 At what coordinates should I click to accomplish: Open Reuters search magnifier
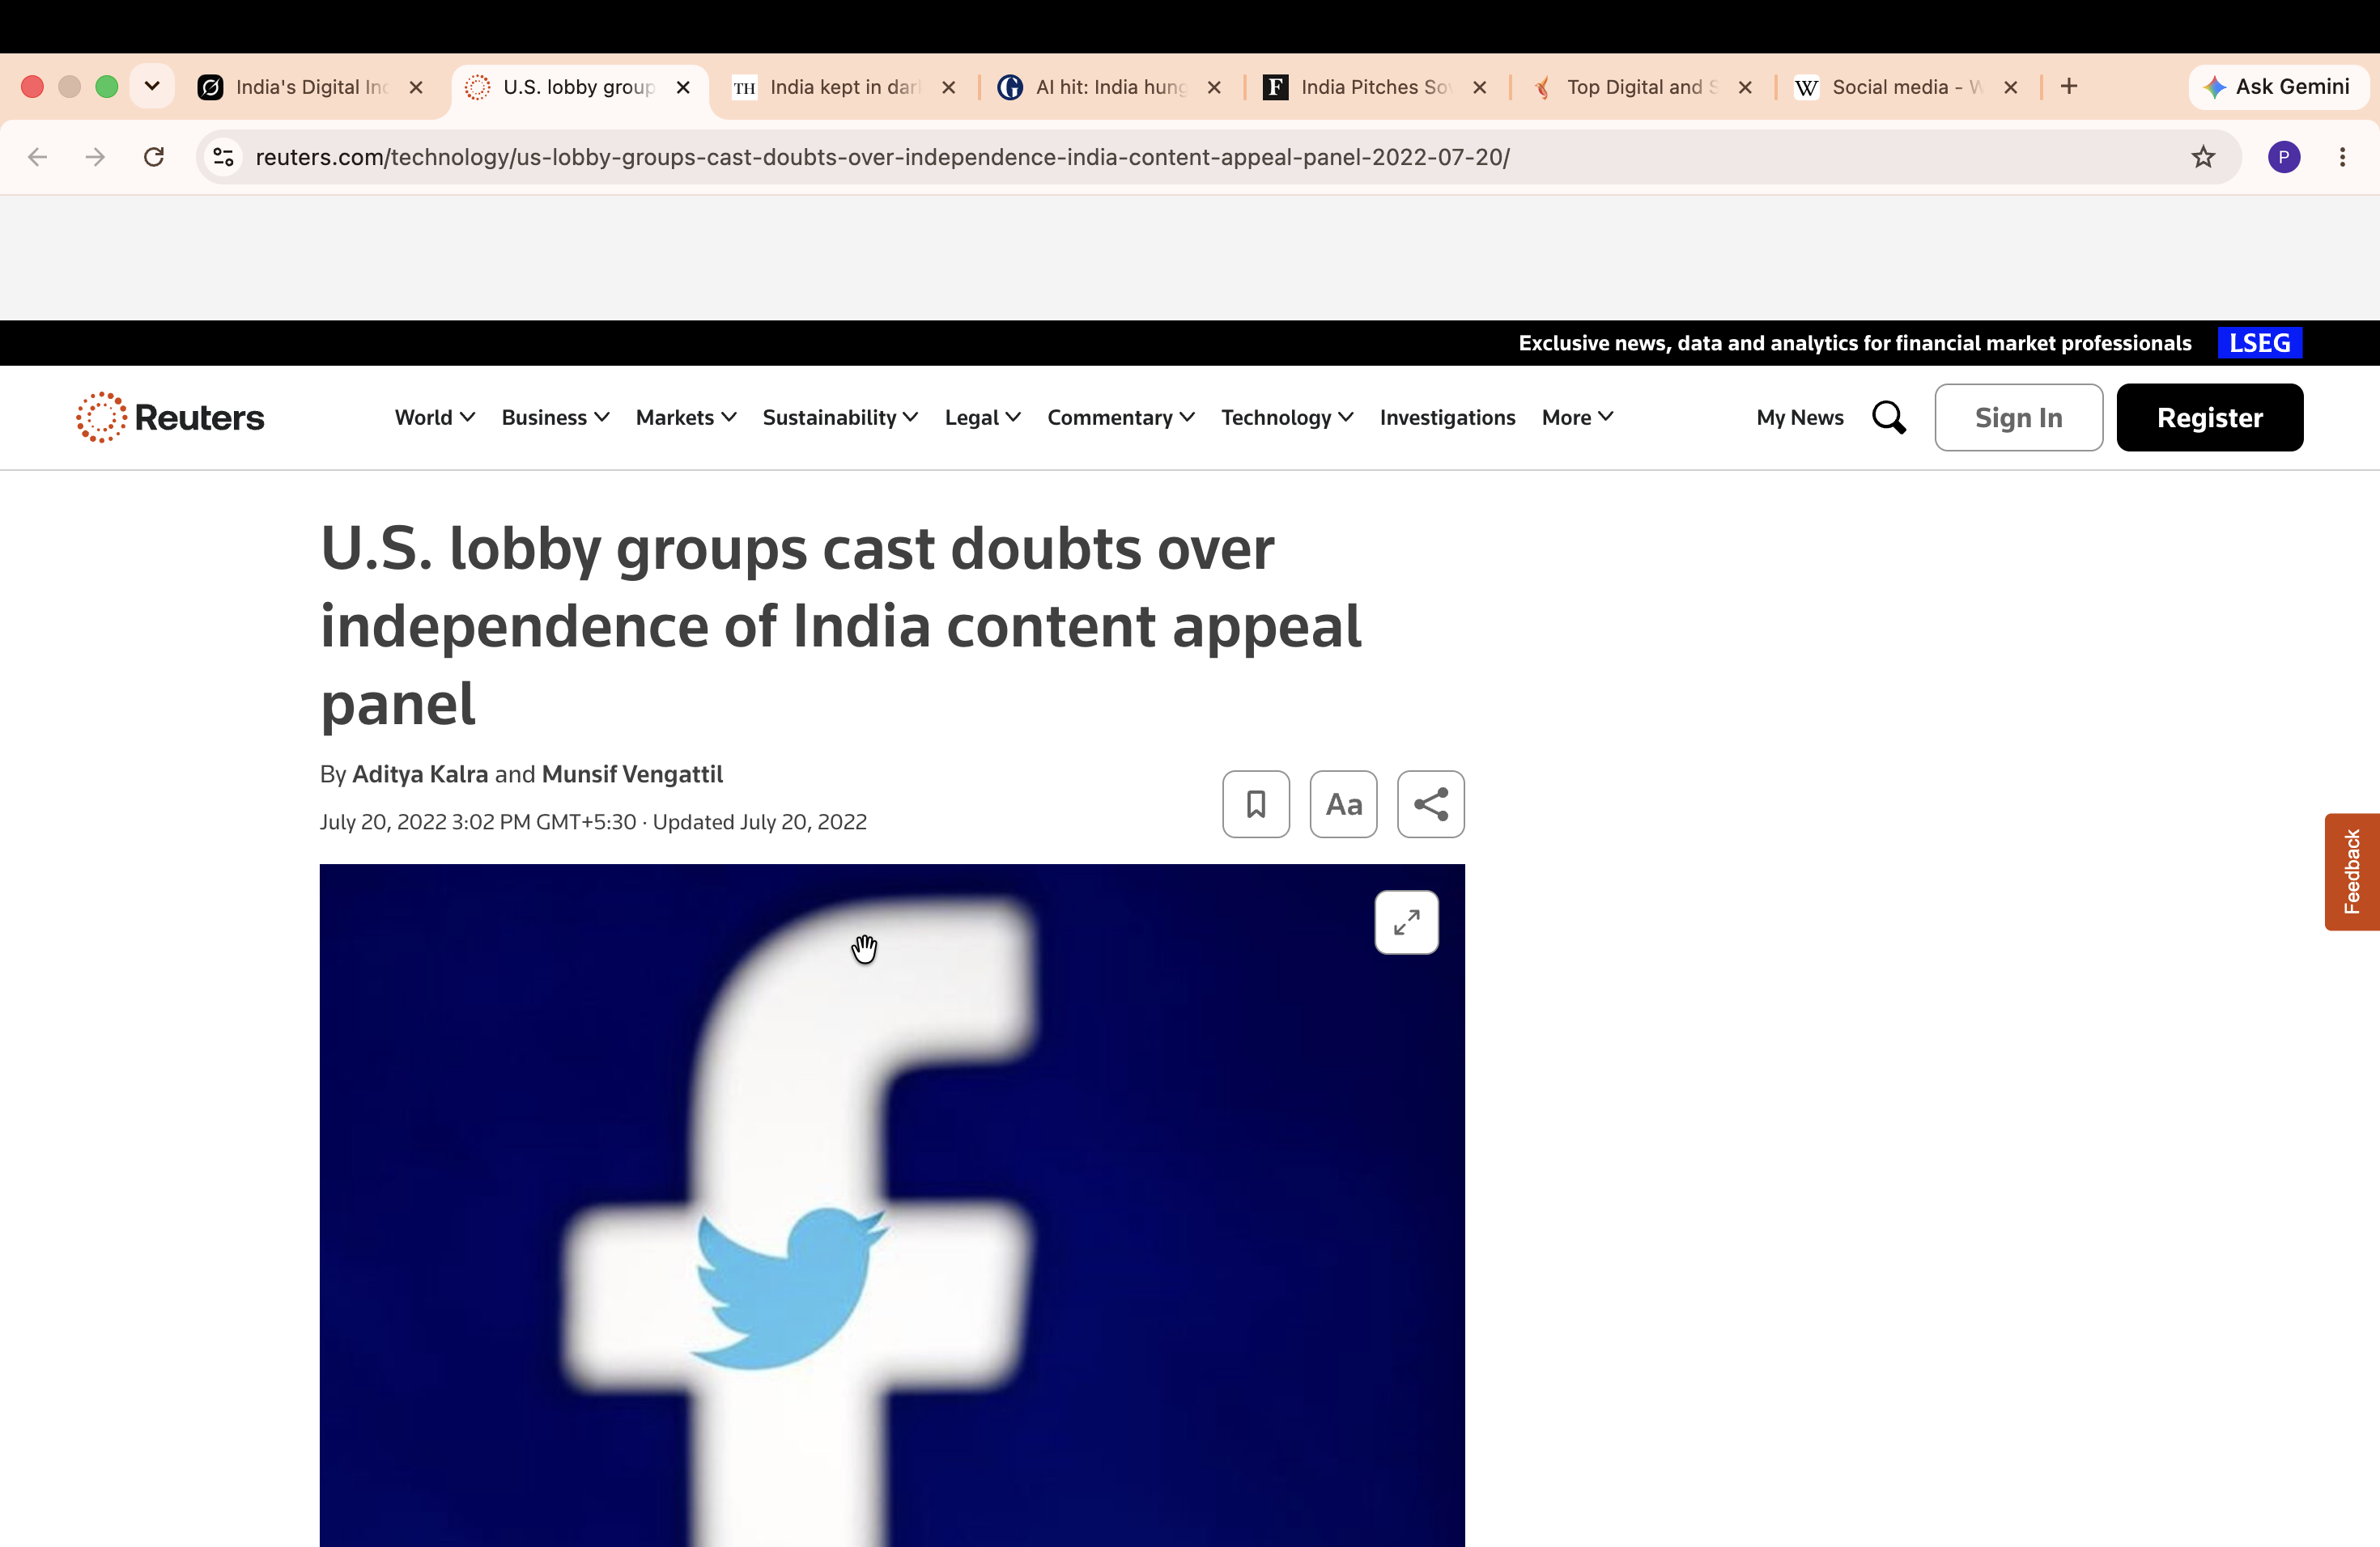(1888, 417)
